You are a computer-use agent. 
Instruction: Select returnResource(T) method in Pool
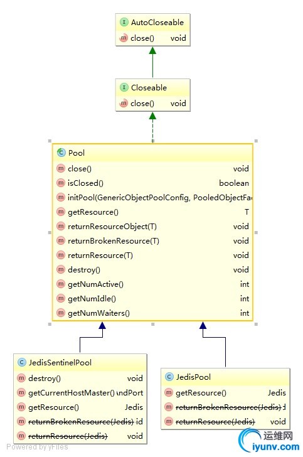100,255
